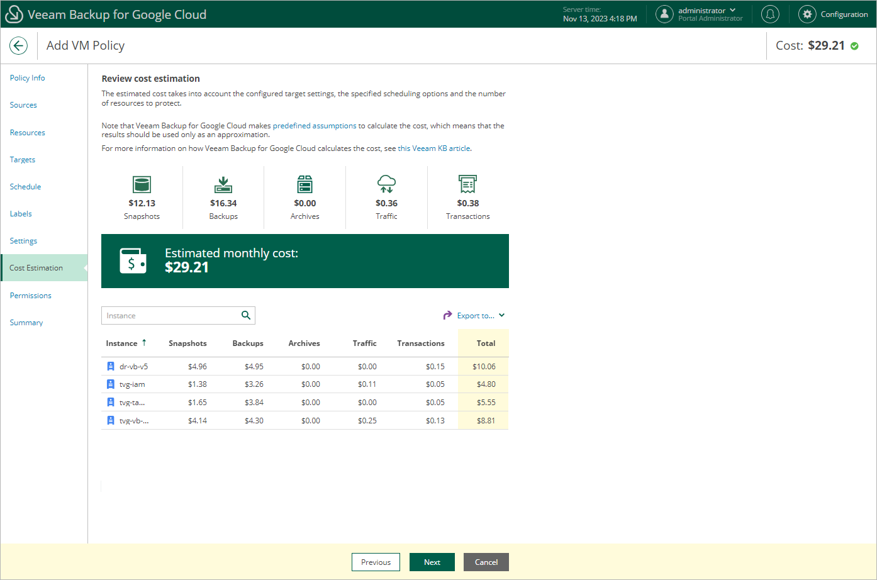This screenshot has width=877, height=580.
Task: Click the server time display
Action: pos(600,14)
